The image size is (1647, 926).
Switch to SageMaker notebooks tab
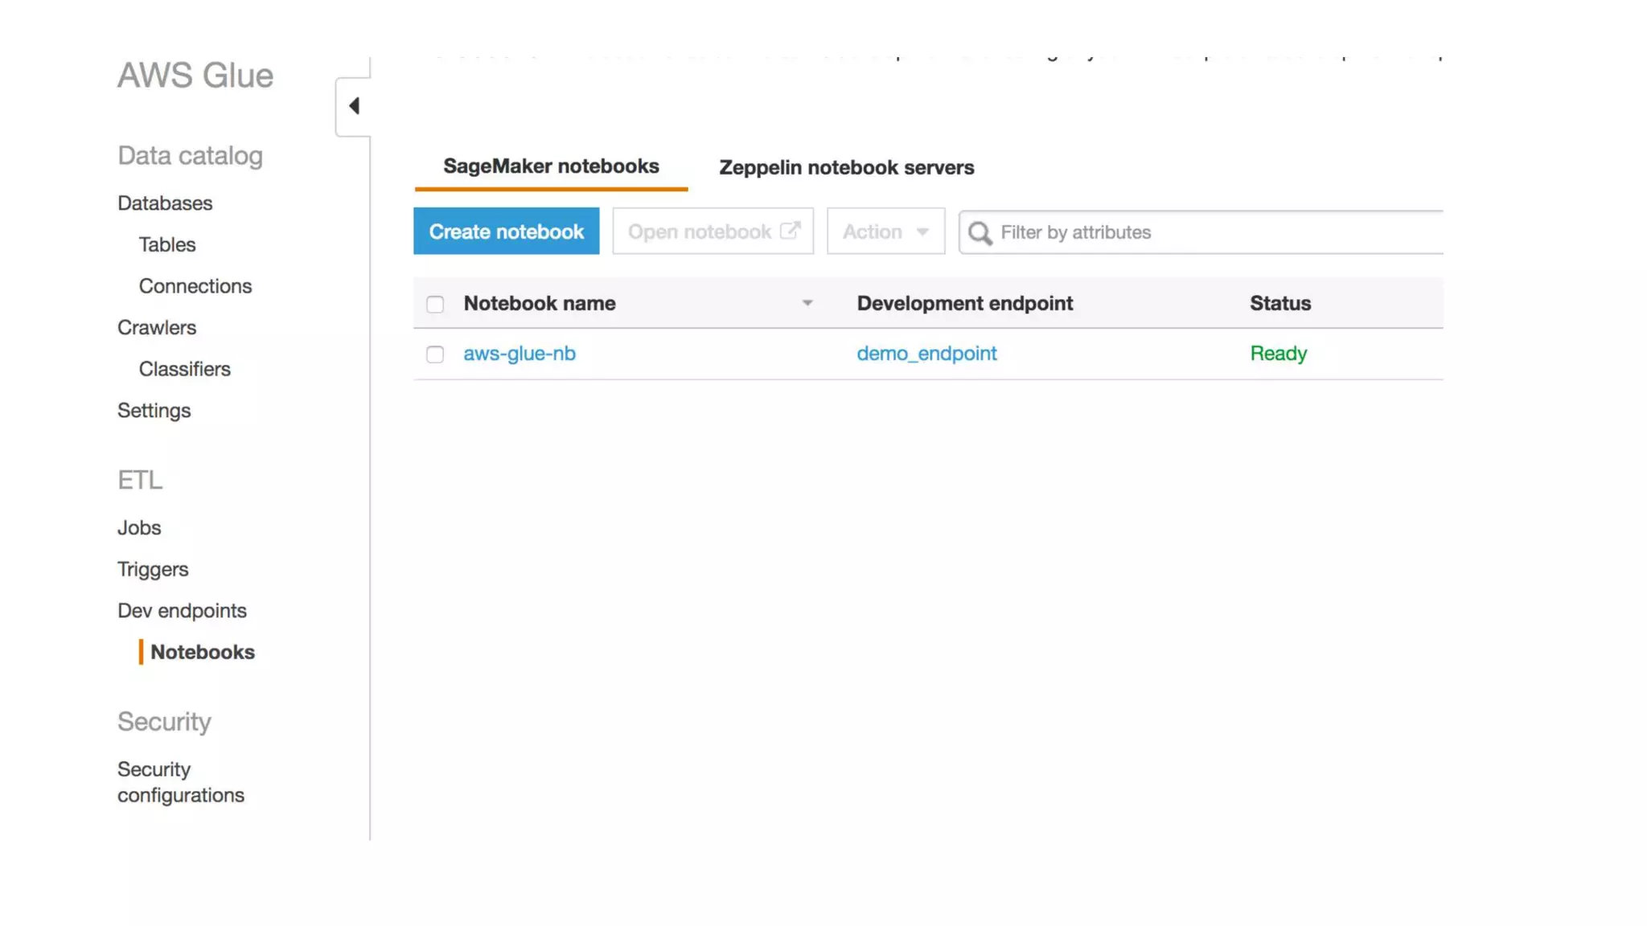point(551,166)
